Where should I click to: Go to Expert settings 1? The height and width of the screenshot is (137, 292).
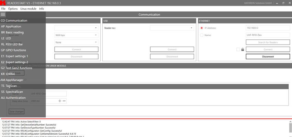[23, 56]
